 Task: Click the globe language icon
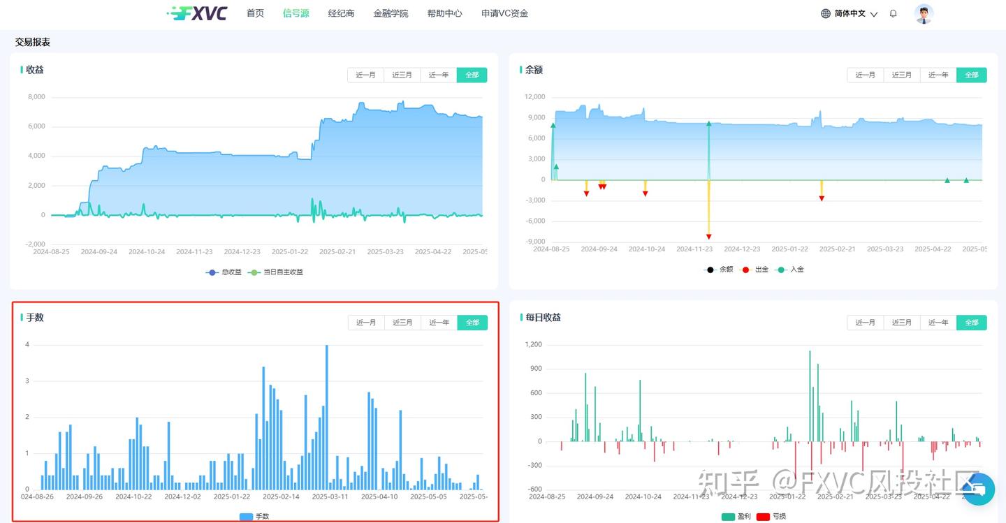point(826,13)
